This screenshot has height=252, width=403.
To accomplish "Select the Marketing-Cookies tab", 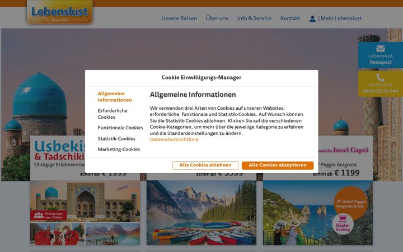I will (x=119, y=150).
